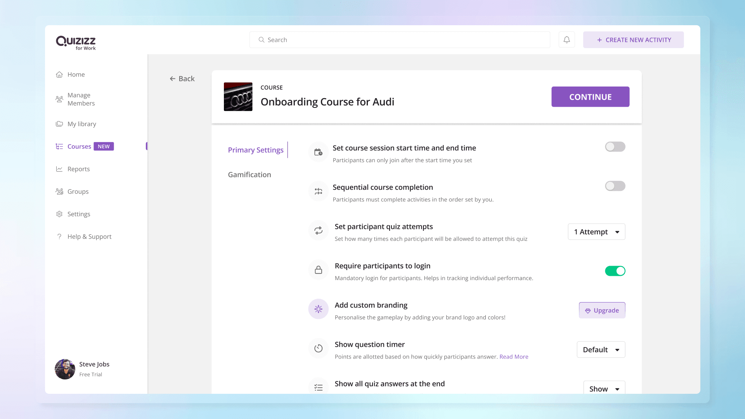Click the My library folder icon
Screen dimensions: 745x419
click(x=59, y=124)
